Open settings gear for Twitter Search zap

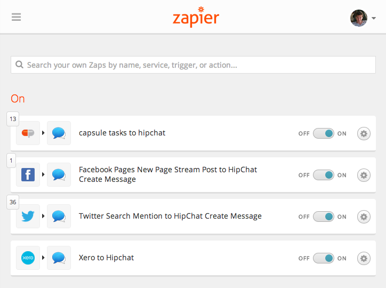coord(364,217)
